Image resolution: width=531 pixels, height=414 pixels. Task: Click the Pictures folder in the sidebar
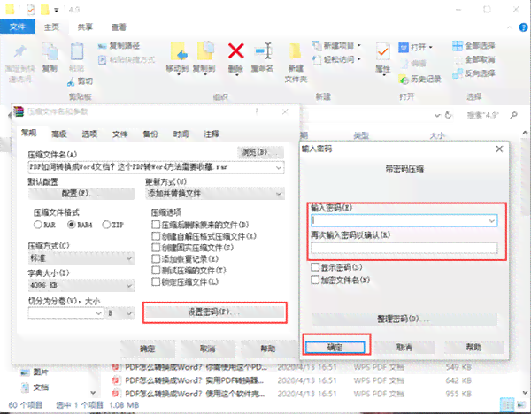click(35, 372)
